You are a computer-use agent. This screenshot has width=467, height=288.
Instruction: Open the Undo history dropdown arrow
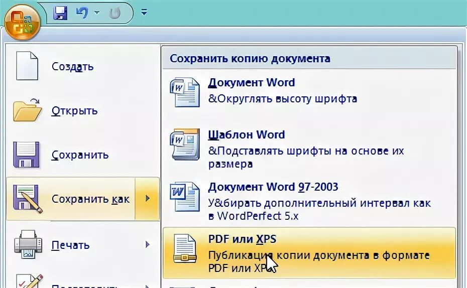97,13
